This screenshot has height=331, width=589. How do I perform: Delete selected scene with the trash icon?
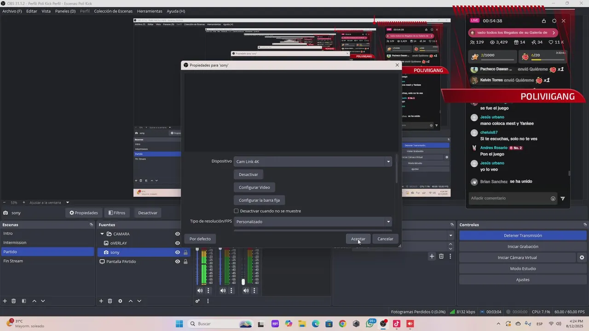coord(14,301)
